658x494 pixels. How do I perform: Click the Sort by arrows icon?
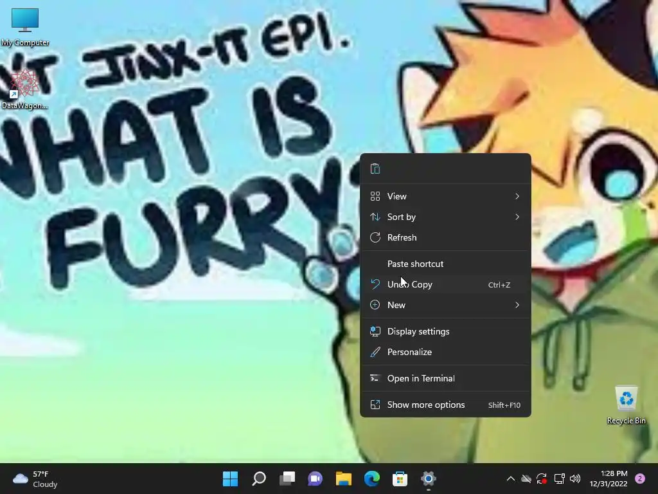coord(375,217)
